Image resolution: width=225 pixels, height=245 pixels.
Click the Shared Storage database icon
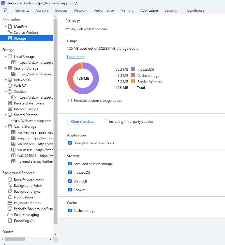[x=10, y=115]
